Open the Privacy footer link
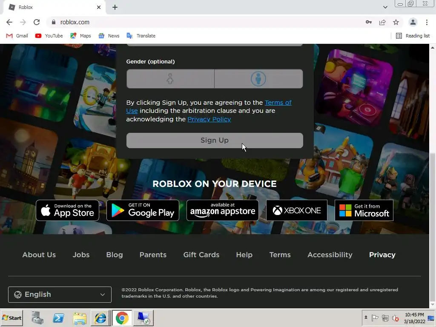Screen dimensions: 436x327 [382, 255]
